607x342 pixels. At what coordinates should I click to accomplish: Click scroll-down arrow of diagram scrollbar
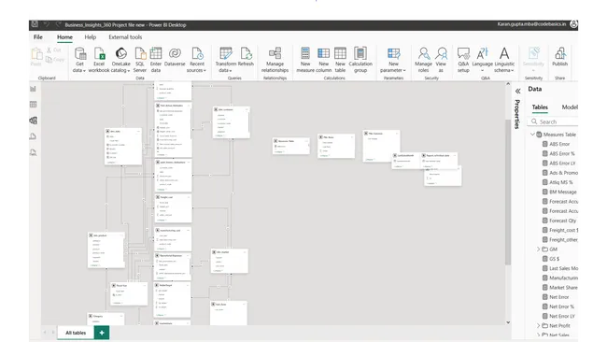[508, 322]
